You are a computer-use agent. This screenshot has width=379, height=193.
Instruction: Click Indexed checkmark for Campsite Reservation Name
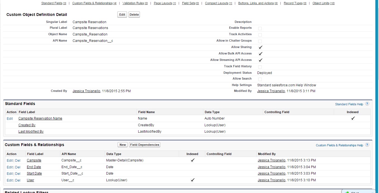click(x=353, y=118)
